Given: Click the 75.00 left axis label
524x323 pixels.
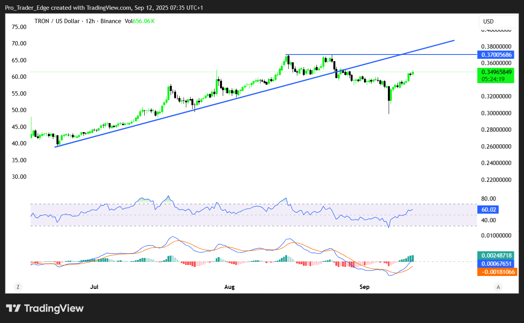Looking at the screenshot, I should click(19, 27).
